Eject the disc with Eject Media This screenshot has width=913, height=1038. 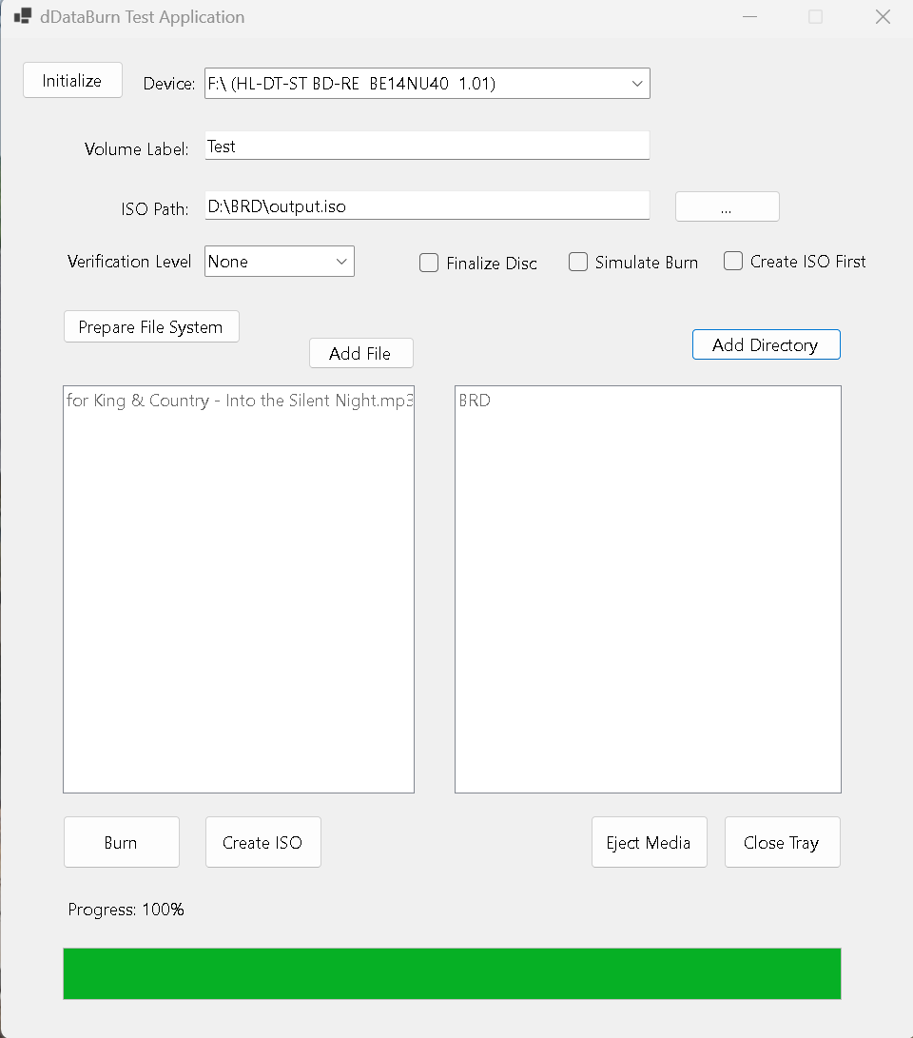click(x=650, y=842)
